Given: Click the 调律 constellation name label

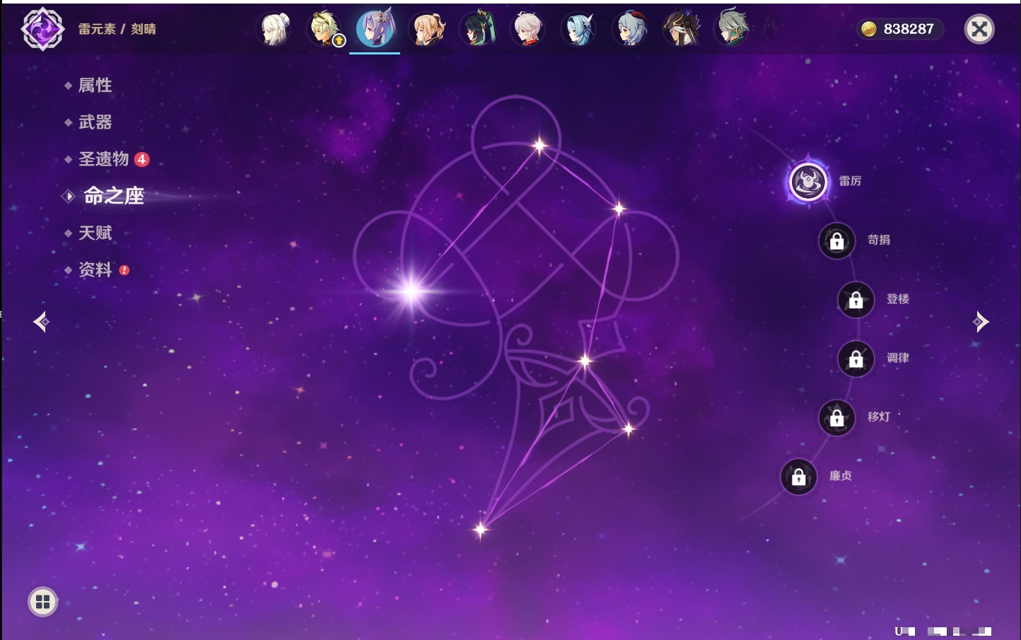Looking at the screenshot, I should coord(898,358).
